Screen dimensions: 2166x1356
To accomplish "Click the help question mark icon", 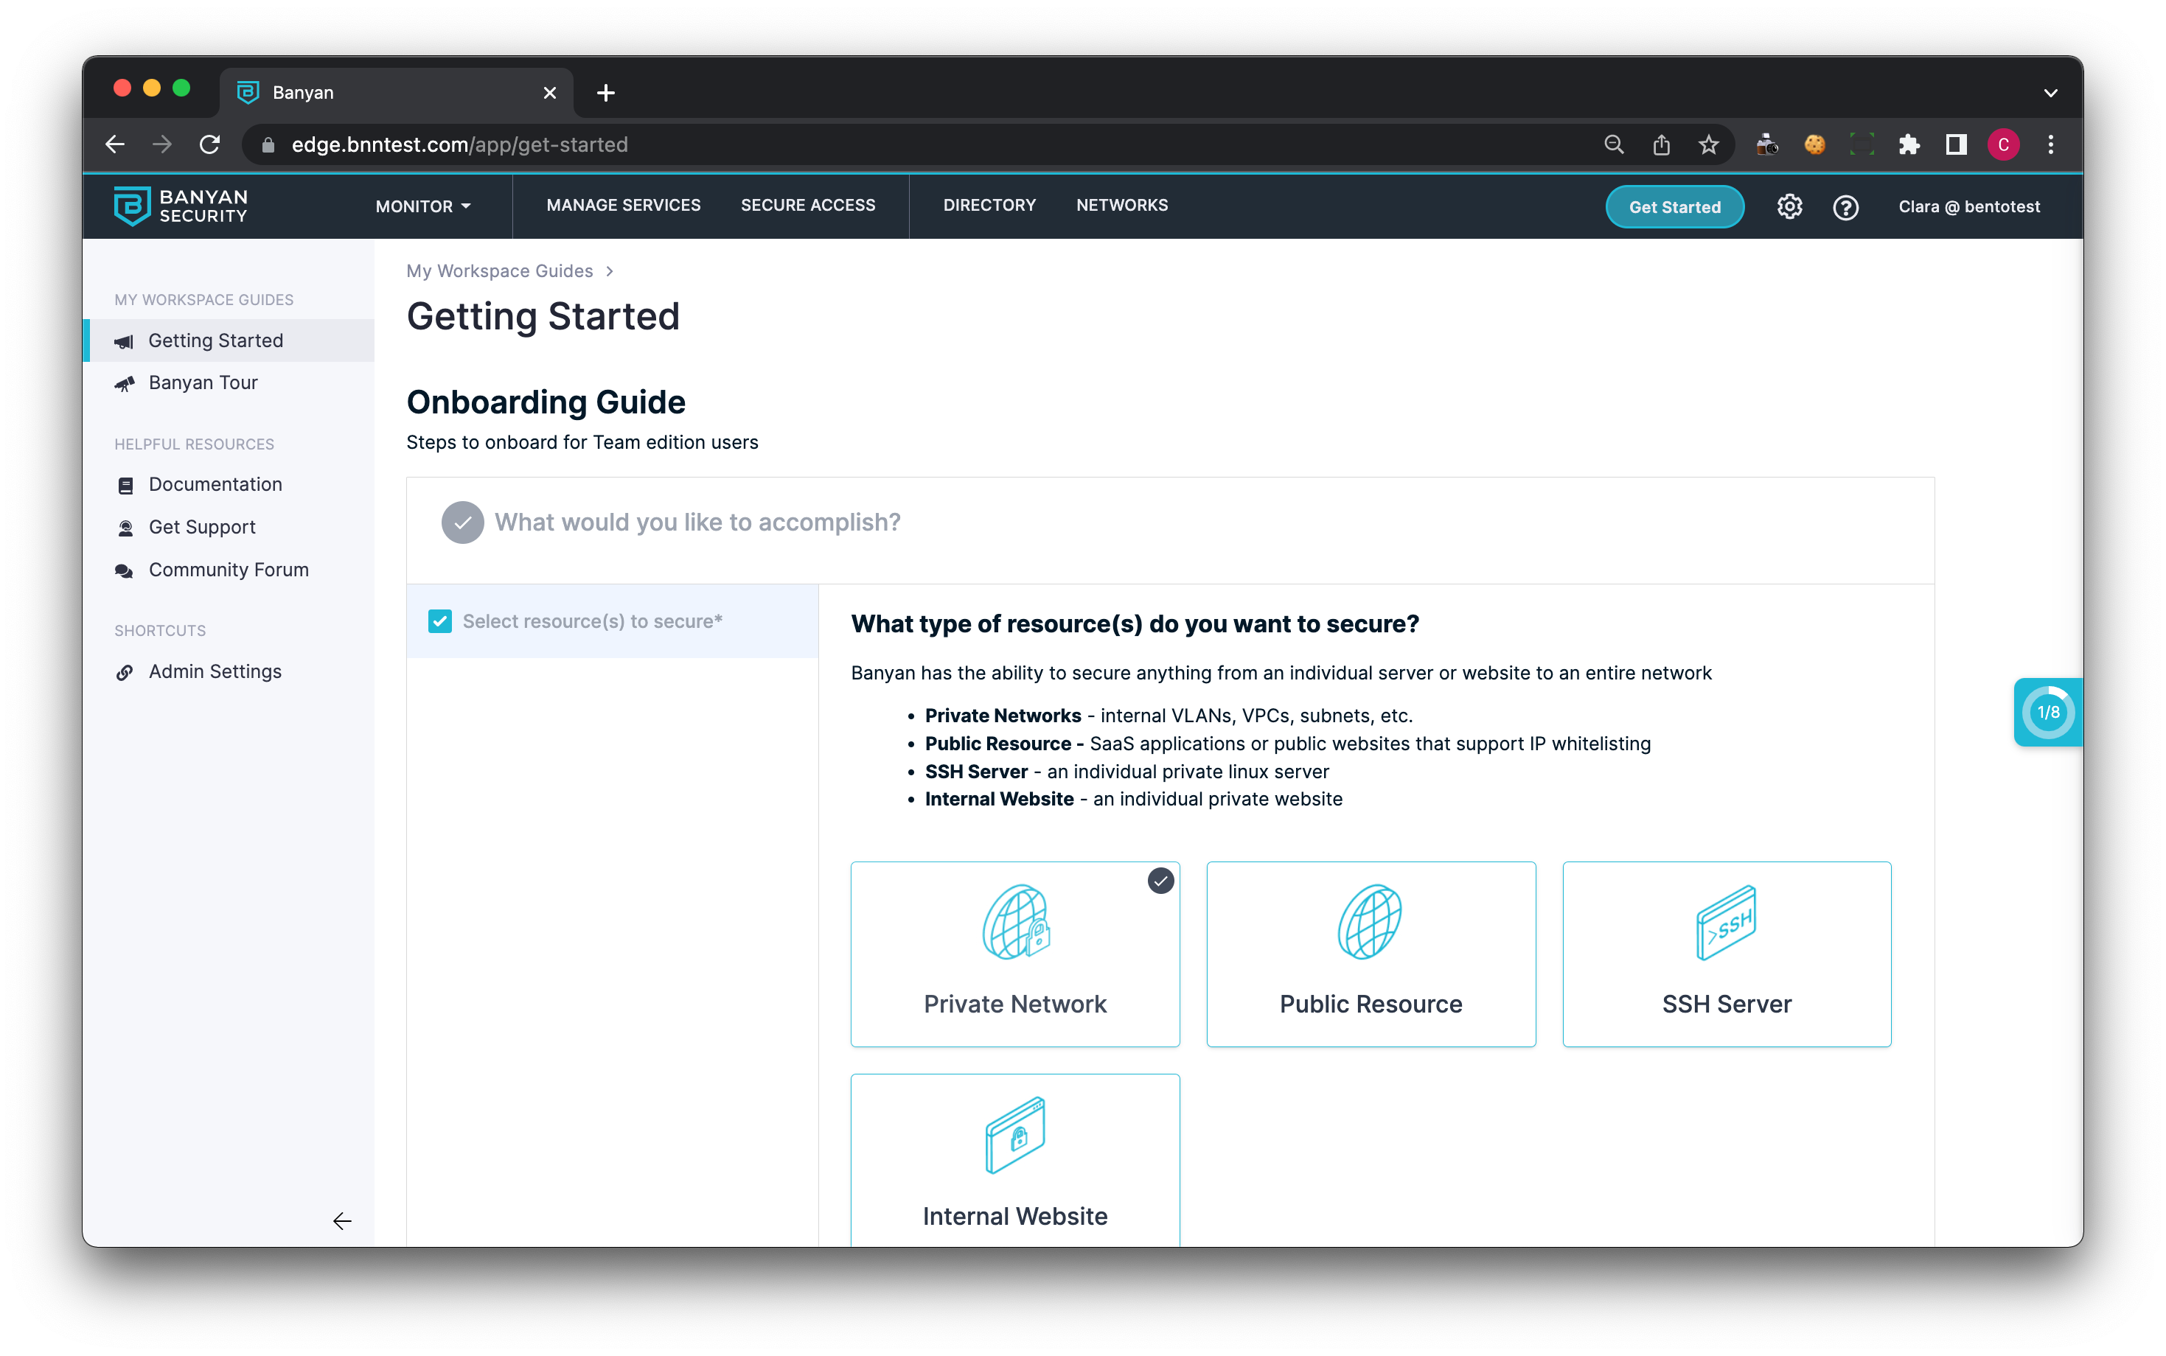I will coord(1845,206).
